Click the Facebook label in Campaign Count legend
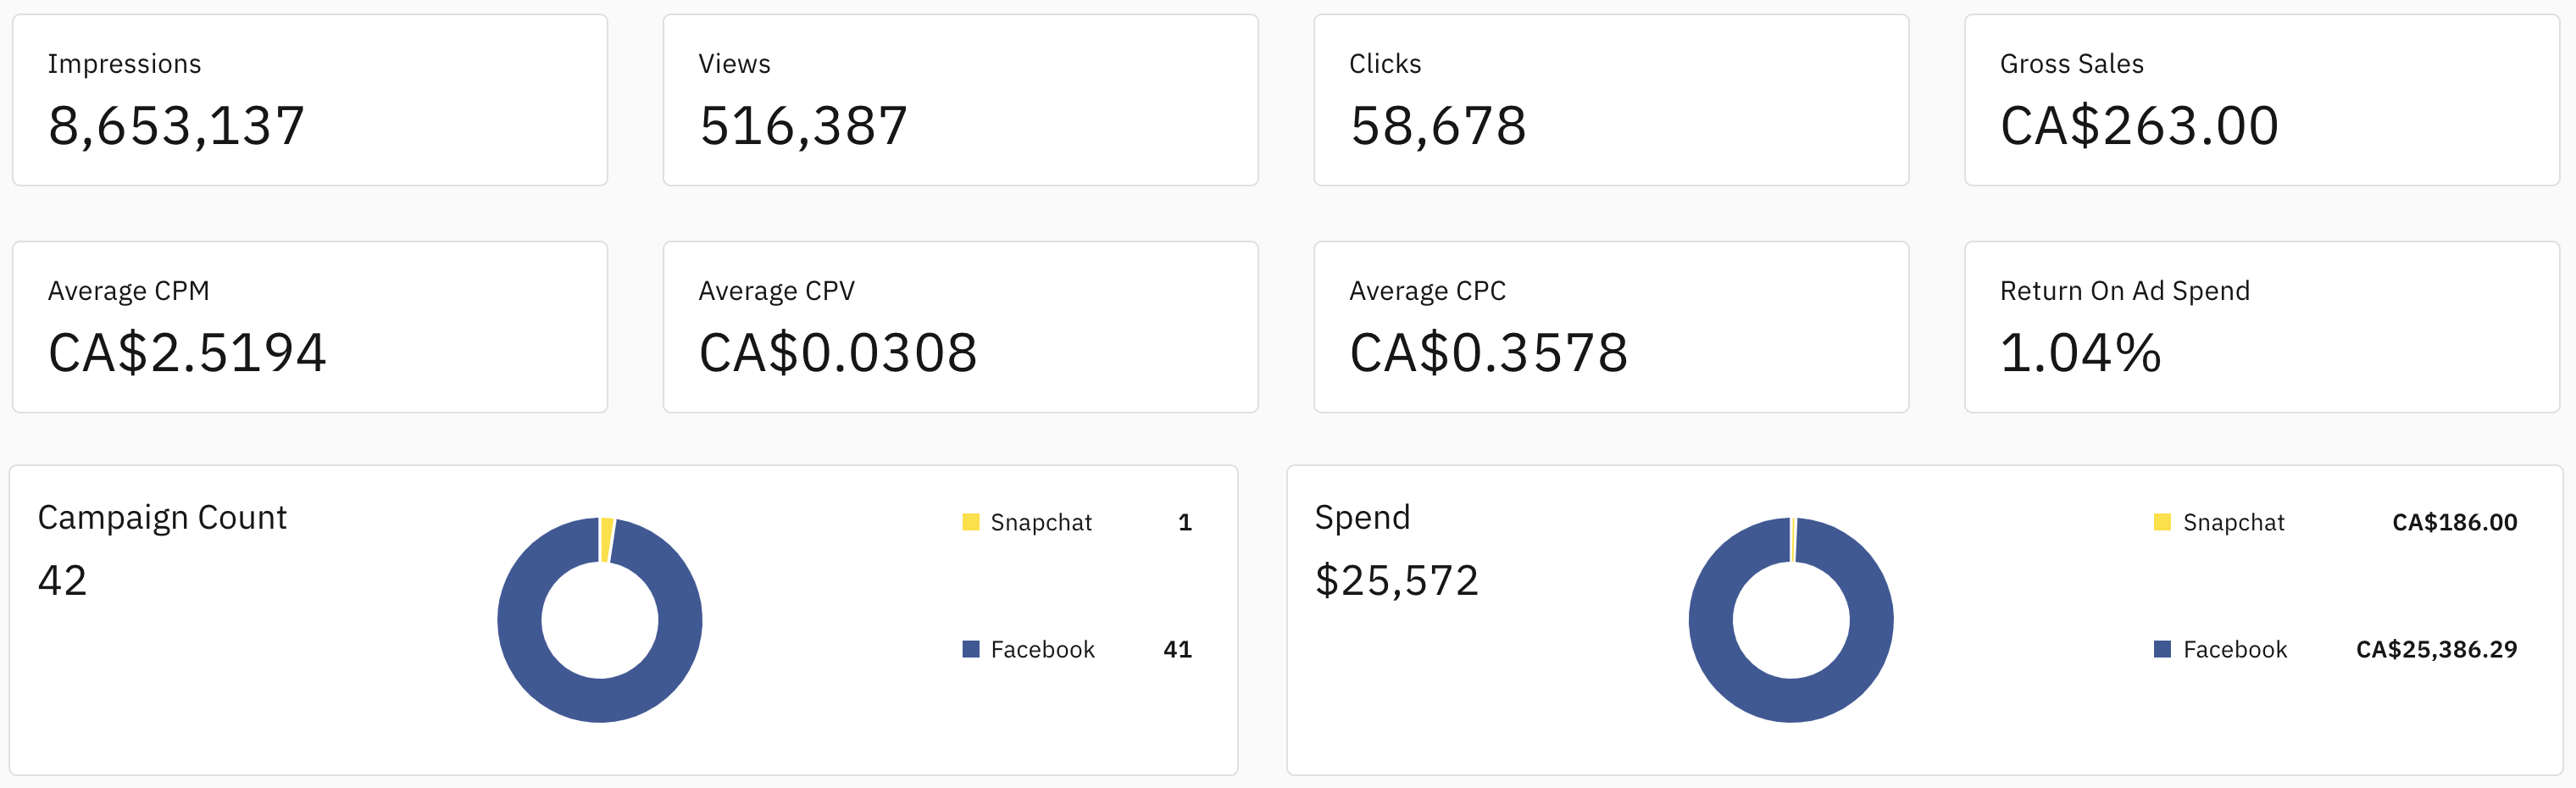 1042,649
